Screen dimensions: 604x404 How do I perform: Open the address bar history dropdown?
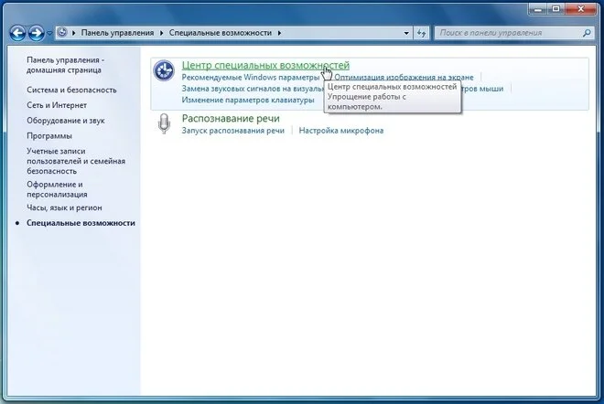coord(406,33)
